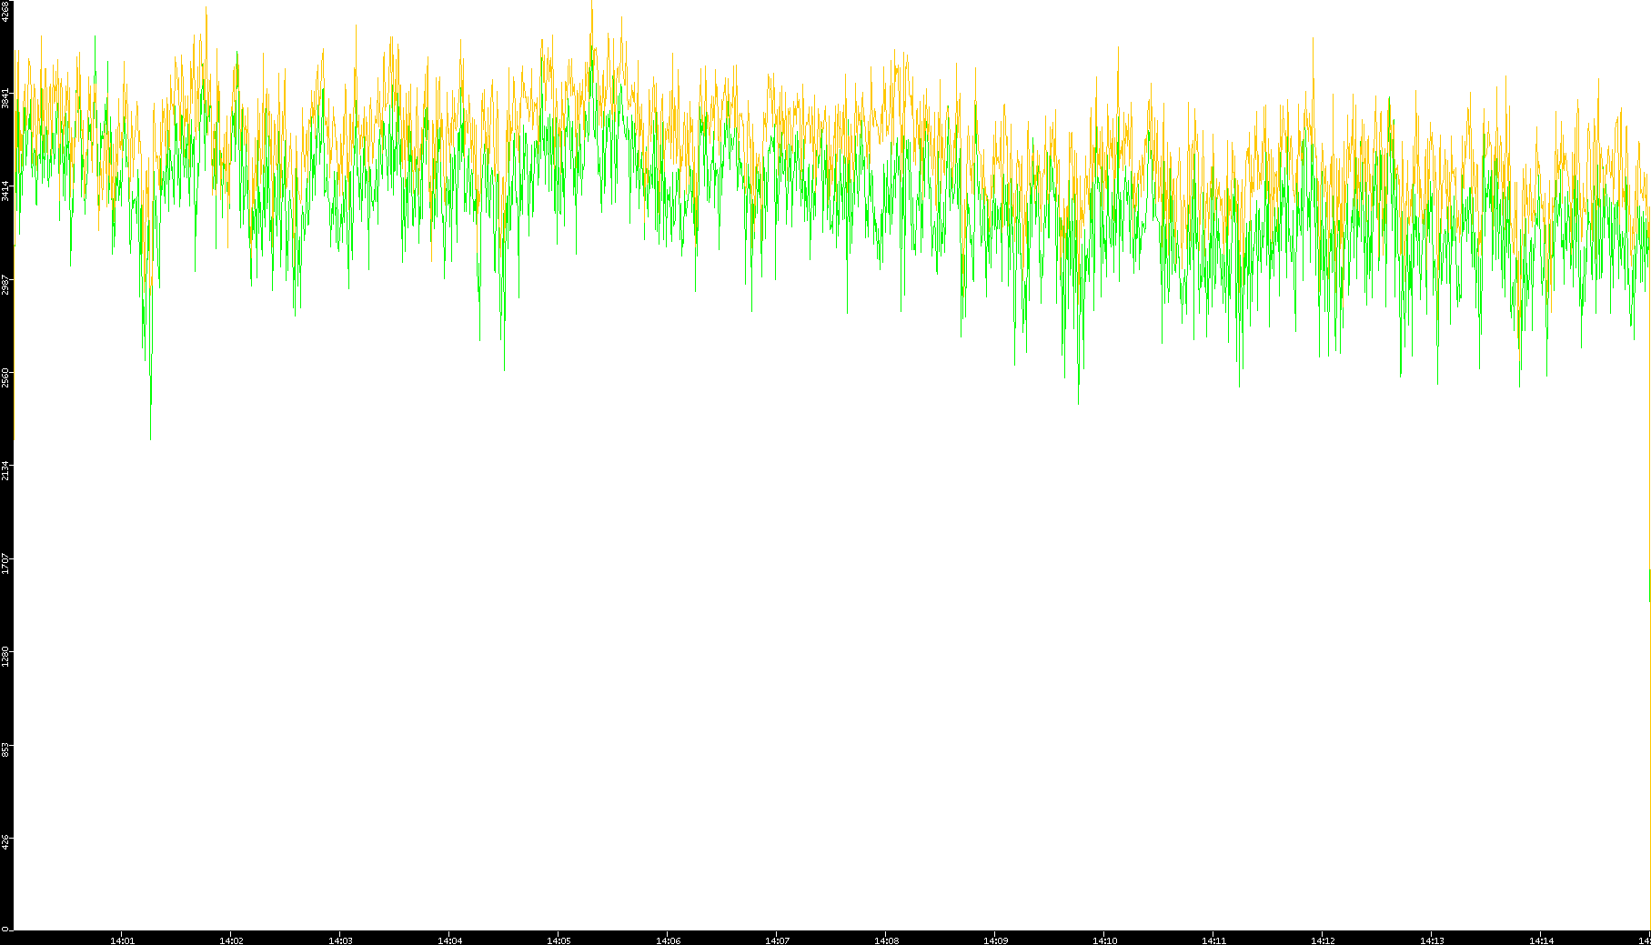
Task: Click the 14:06 time marker
Action: (668, 940)
